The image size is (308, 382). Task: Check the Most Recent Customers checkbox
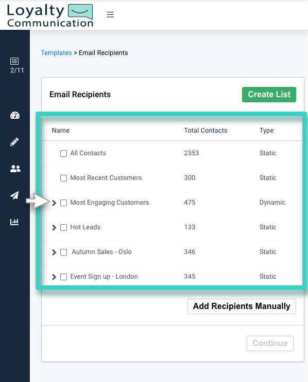63,178
